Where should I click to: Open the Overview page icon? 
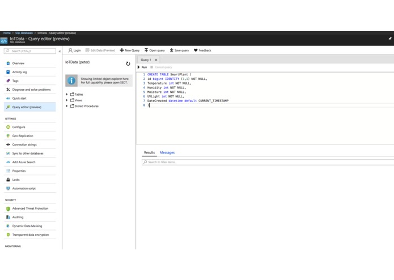click(8, 63)
